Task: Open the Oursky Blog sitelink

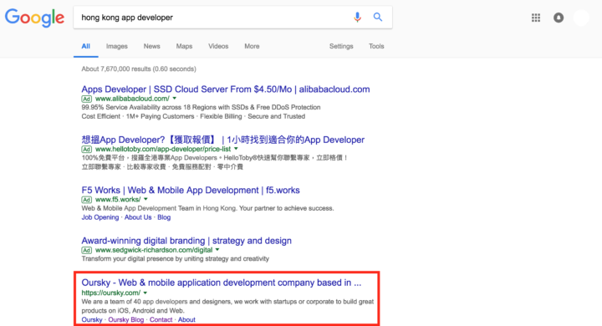Action: pyautogui.click(x=126, y=320)
